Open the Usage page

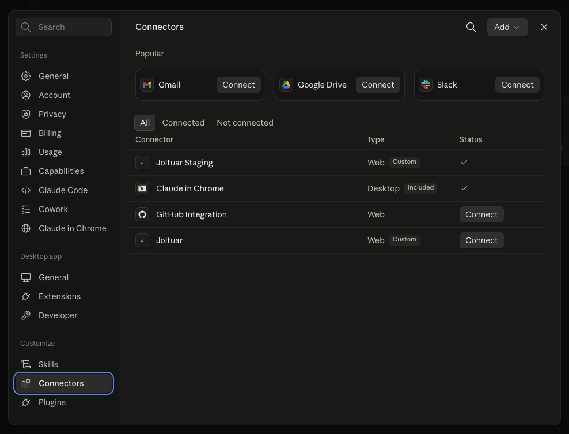(63, 152)
